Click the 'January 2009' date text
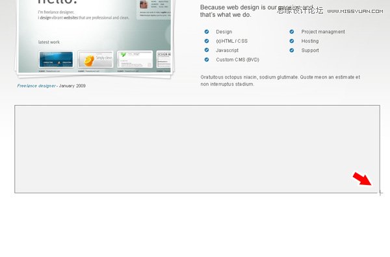The width and height of the screenshot is (390, 257). pos(72,86)
